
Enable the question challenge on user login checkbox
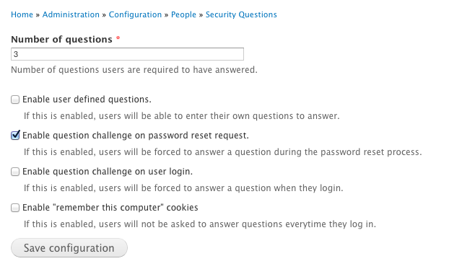(15, 172)
